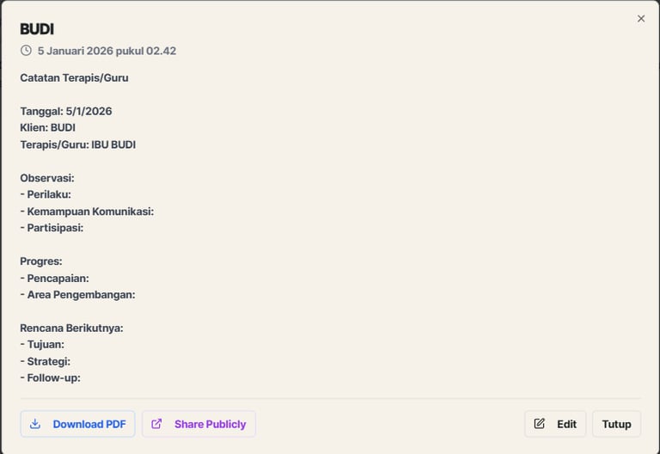Click the external-link share icon
The image size is (660, 454).
click(x=156, y=424)
